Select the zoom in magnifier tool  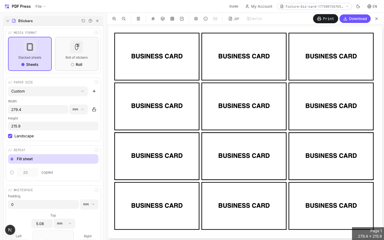[114, 19]
